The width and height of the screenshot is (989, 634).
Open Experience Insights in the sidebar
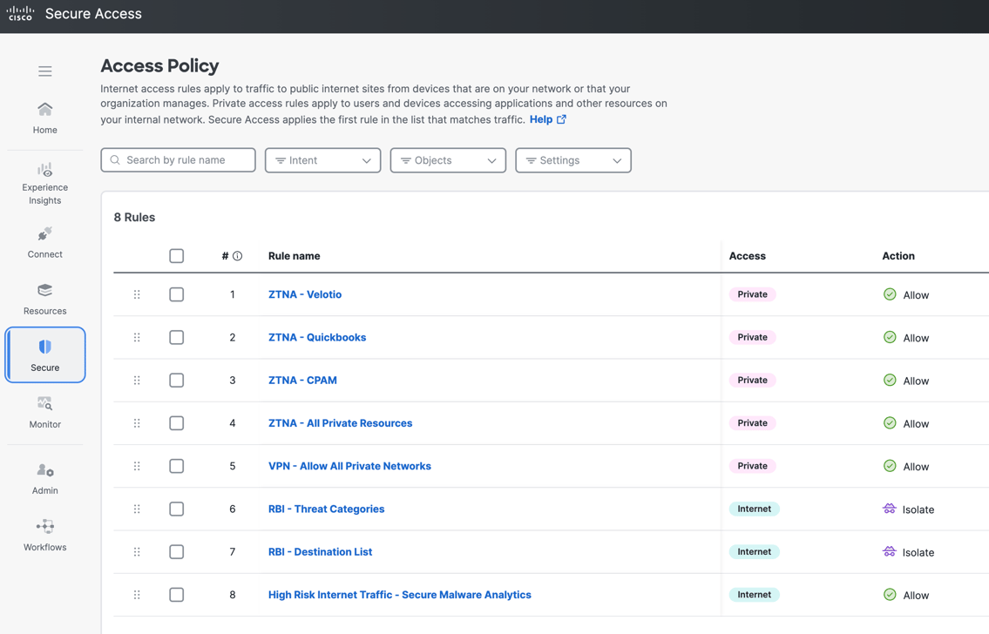coord(44,184)
